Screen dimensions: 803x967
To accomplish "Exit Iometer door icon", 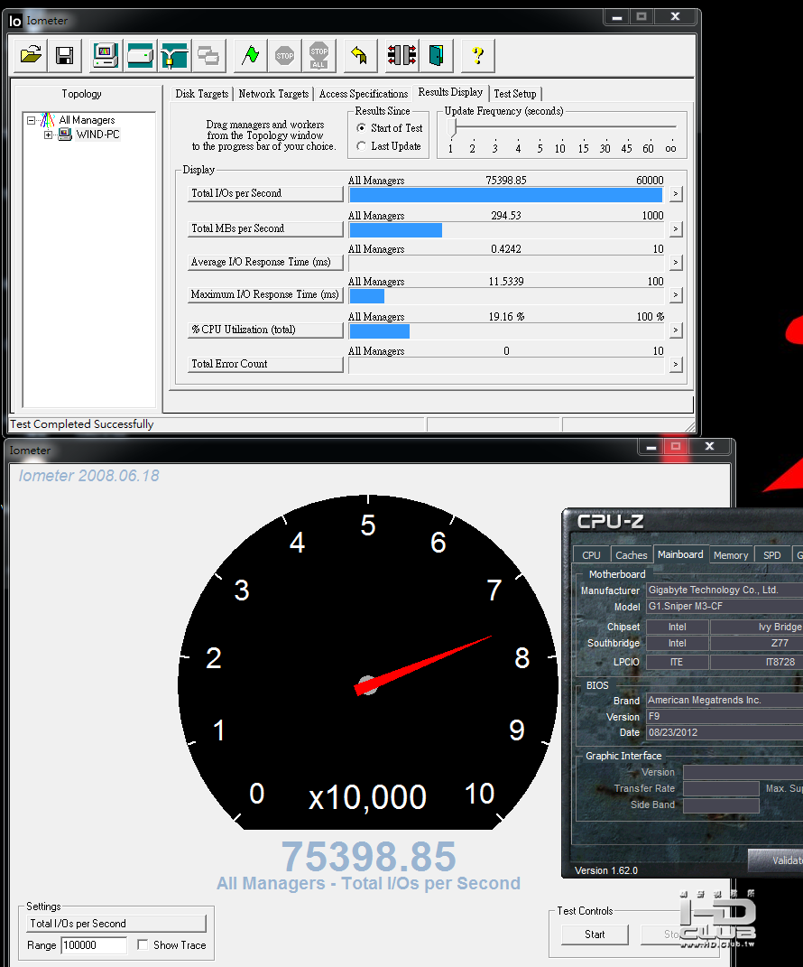I will click(437, 55).
